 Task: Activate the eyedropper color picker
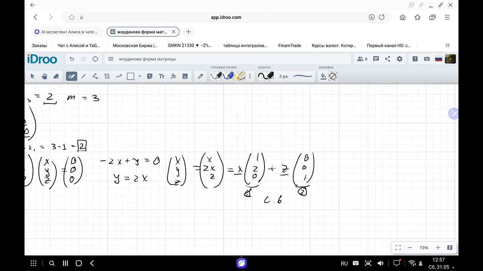coord(200,76)
